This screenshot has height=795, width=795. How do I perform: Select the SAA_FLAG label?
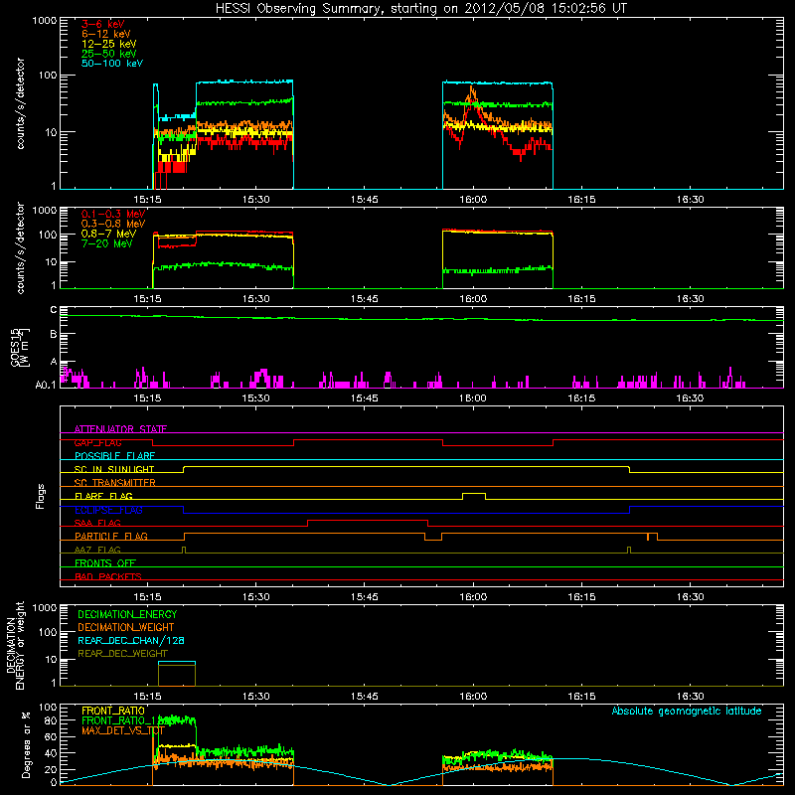(x=97, y=523)
